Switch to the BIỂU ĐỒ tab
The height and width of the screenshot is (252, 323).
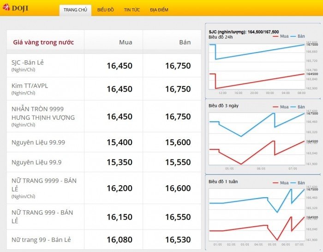(106, 10)
